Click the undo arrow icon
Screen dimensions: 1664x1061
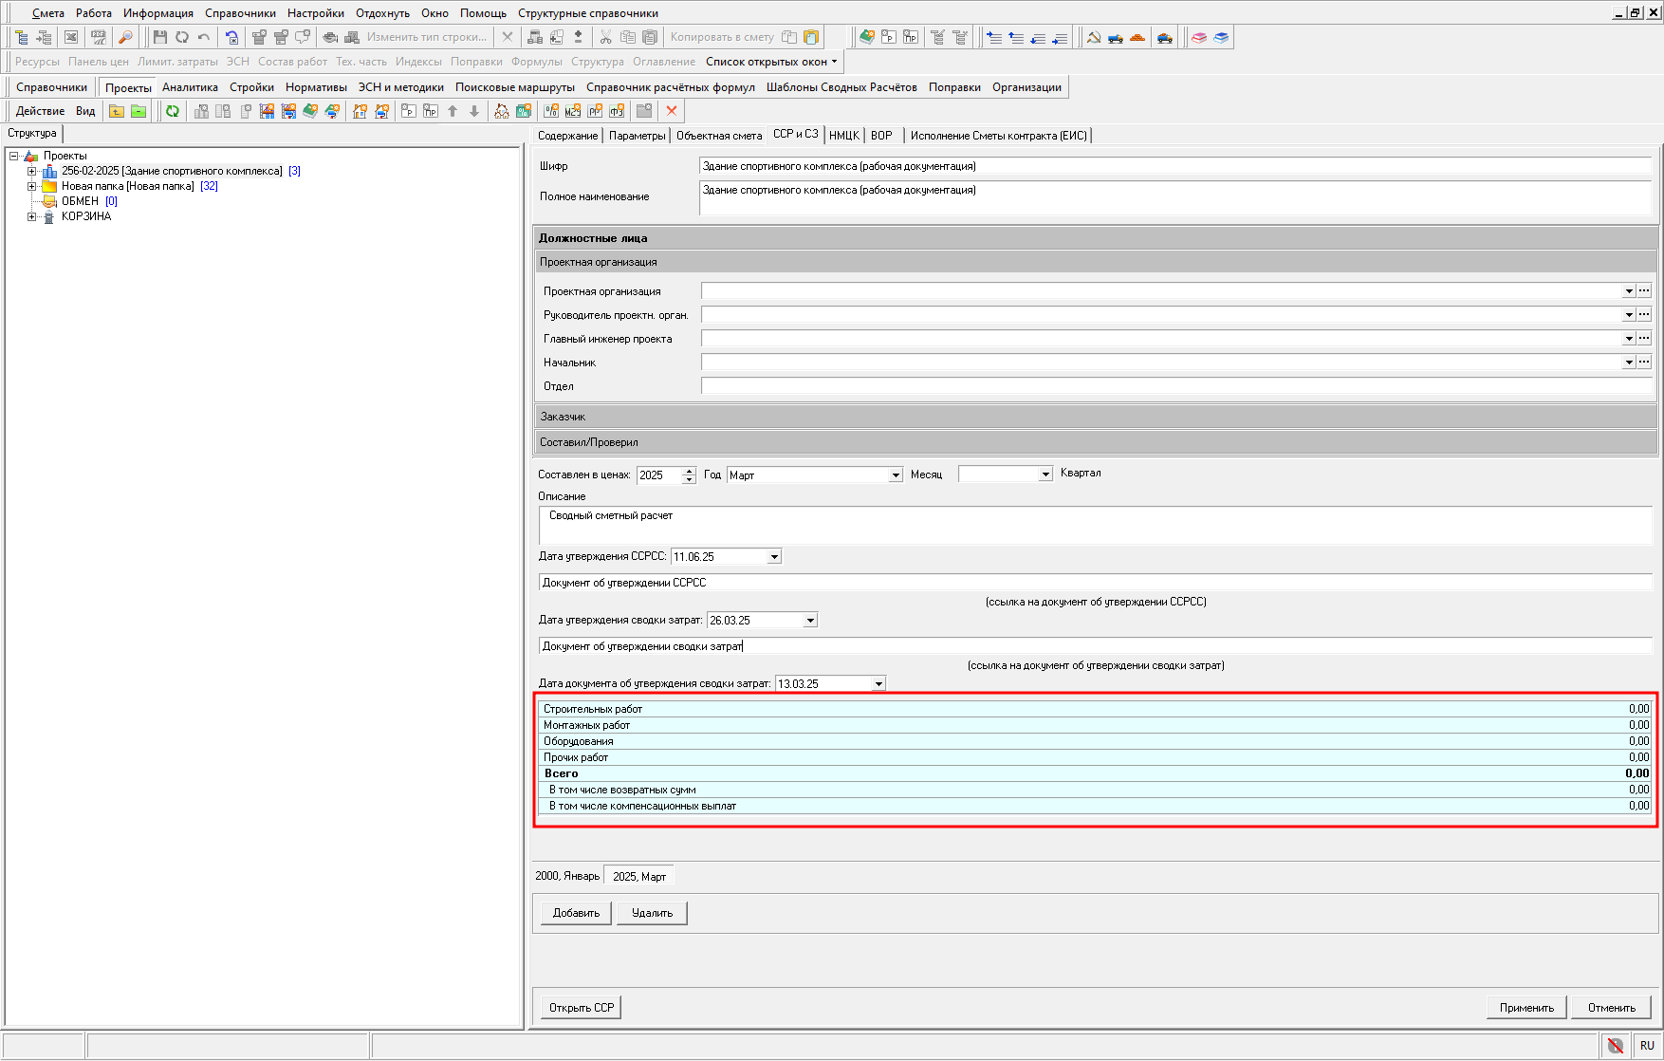[204, 37]
